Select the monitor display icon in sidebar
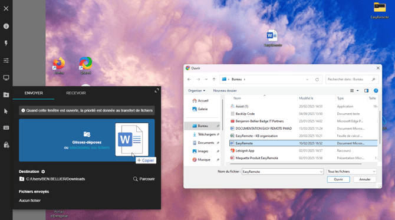The image size is (395, 220). [6, 78]
